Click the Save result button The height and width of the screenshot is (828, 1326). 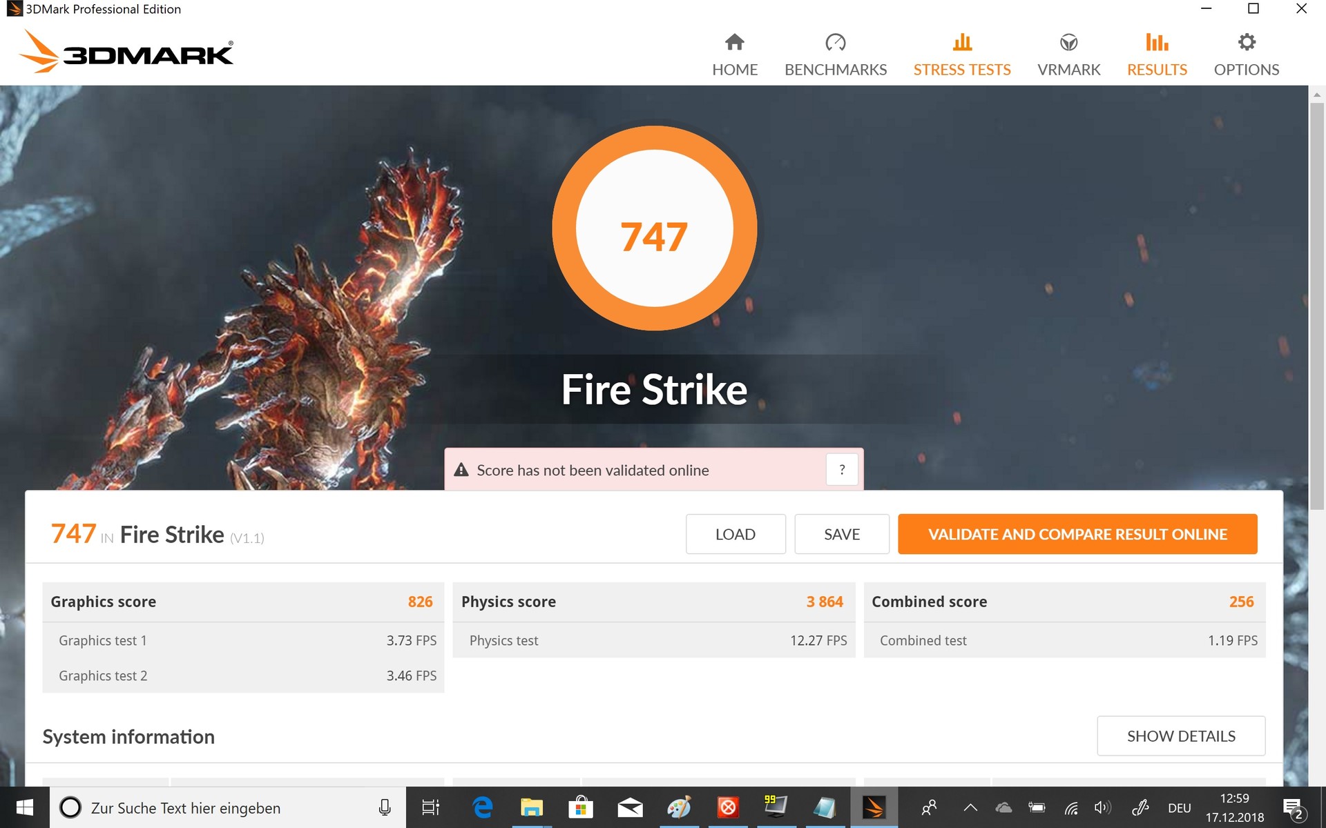[x=842, y=534]
